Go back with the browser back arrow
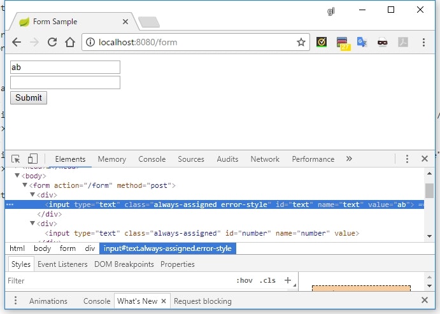Viewport: 440px width, 314px height. pos(17,43)
